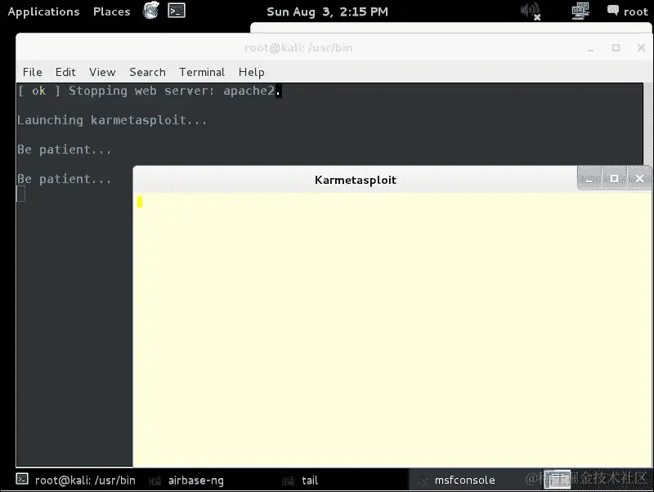Open the Search menu in the terminal
The height and width of the screenshot is (492, 654).
tap(147, 72)
